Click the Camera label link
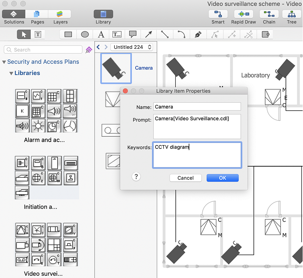 click(144, 68)
